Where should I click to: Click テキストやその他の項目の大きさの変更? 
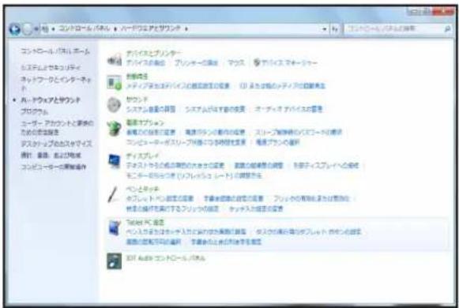(x=175, y=166)
